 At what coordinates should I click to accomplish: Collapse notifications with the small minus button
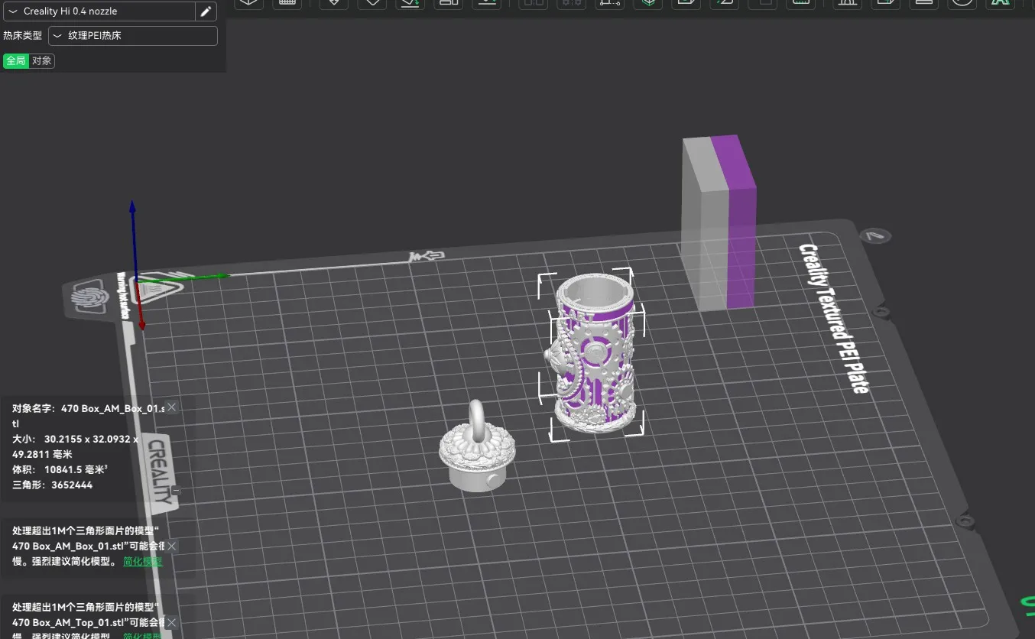[x=176, y=491]
